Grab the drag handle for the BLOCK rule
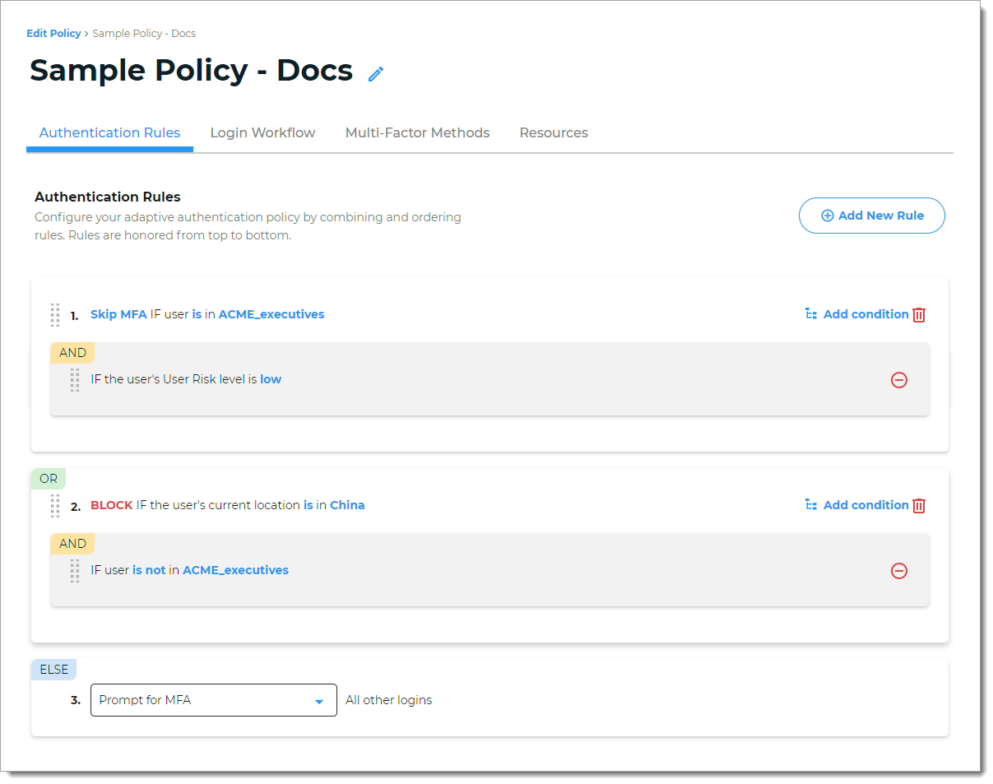Viewport: 993px width, 784px height. (x=55, y=506)
